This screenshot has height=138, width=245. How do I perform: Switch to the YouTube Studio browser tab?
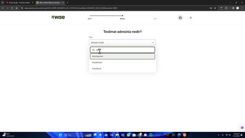(20, 3)
